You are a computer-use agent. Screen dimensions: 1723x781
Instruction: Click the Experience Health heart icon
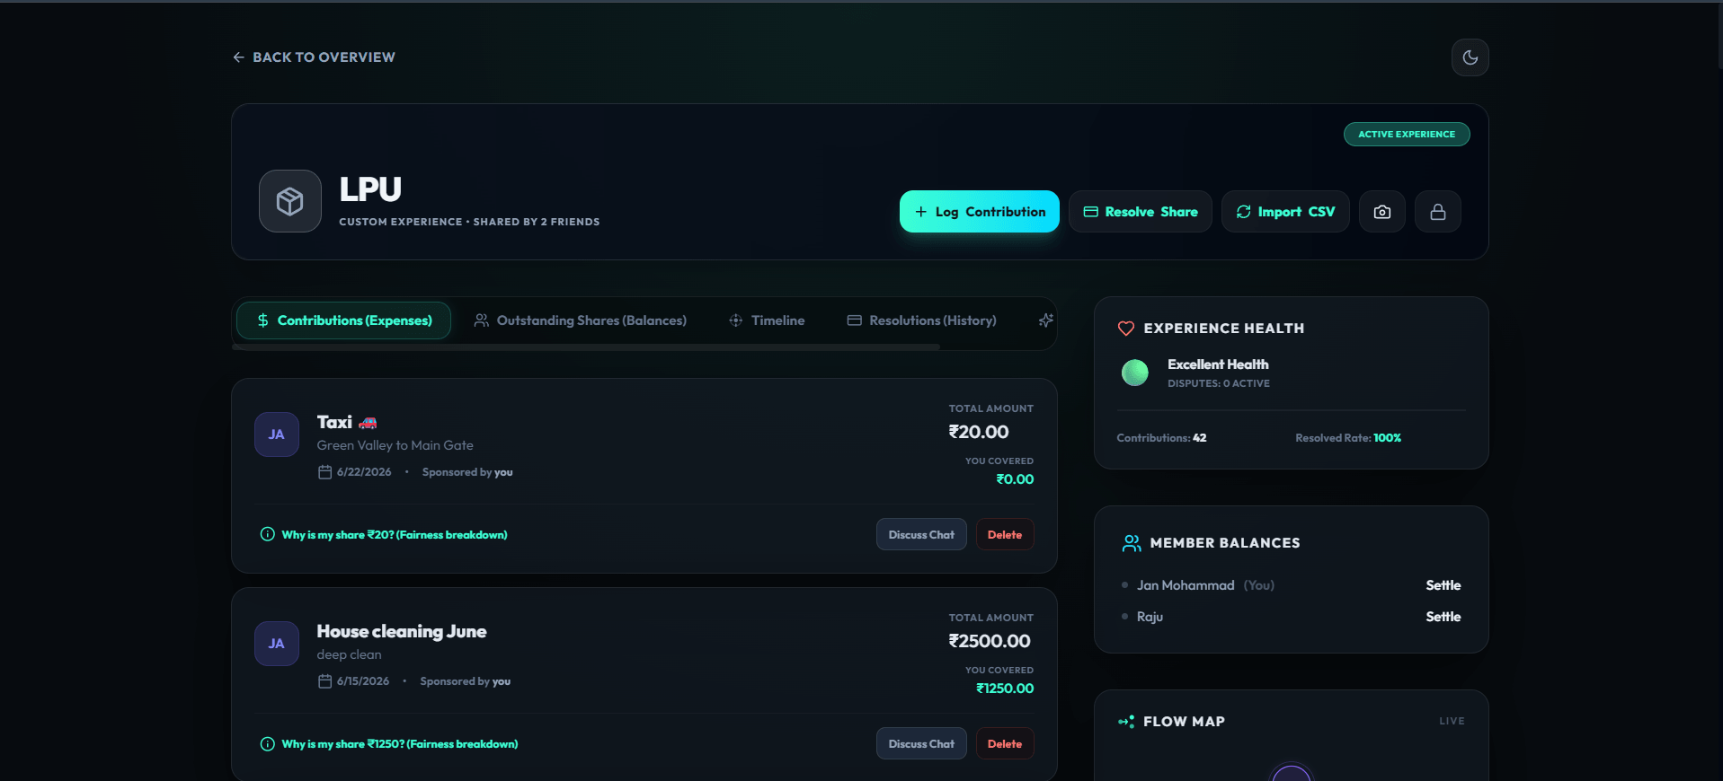[1125, 329]
